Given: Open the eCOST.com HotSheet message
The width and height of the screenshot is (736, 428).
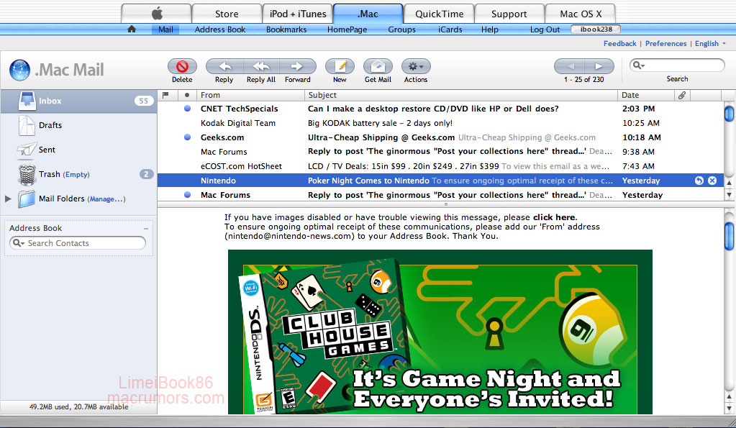Looking at the screenshot, I should click(440, 166).
